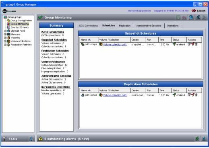
Task: Expand the Storage Pools tree node
Action: 5,31
